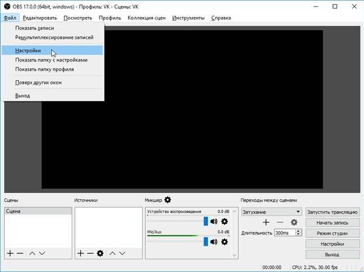
Task: Click the Запустить трансляцию button
Action: tap(332, 212)
